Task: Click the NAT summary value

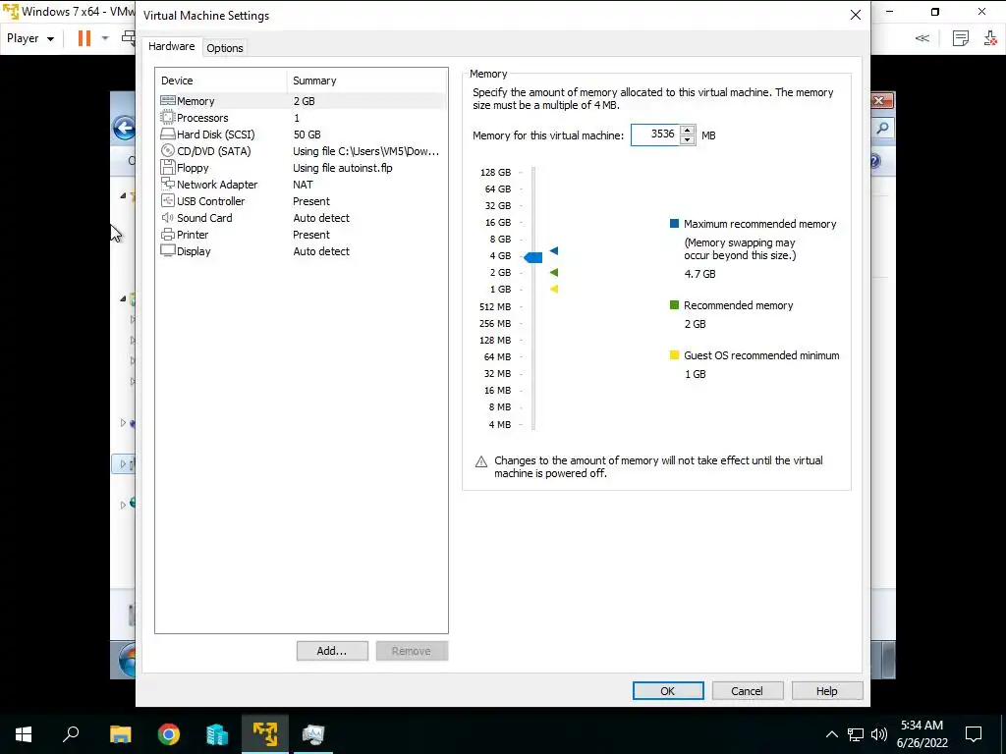Action: 303,184
